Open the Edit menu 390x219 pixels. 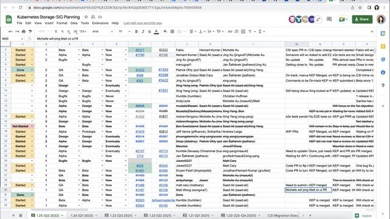[x=29, y=23]
